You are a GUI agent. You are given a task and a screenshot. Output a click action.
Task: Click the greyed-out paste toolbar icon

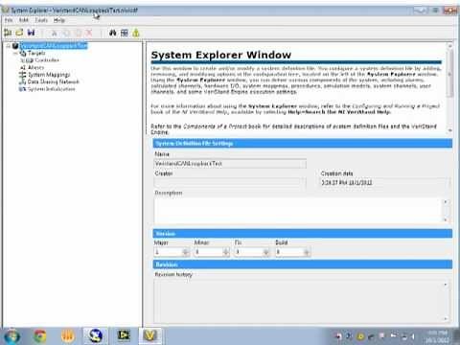pyautogui.click(x=78, y=33)
